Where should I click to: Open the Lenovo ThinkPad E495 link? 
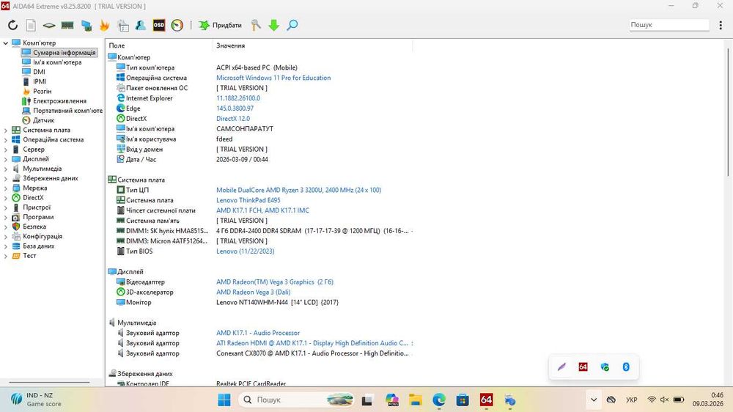point(248,200)
